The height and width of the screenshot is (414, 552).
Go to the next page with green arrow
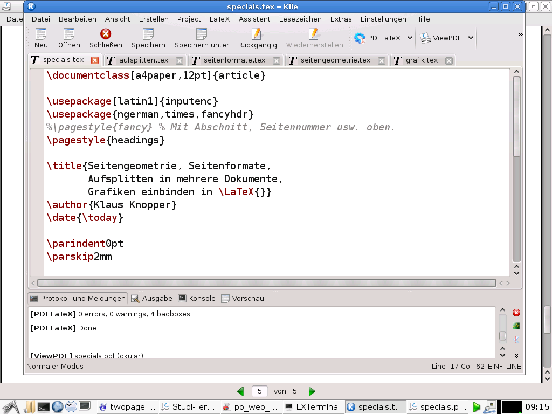pyautogui.click(x=312, y=391)
